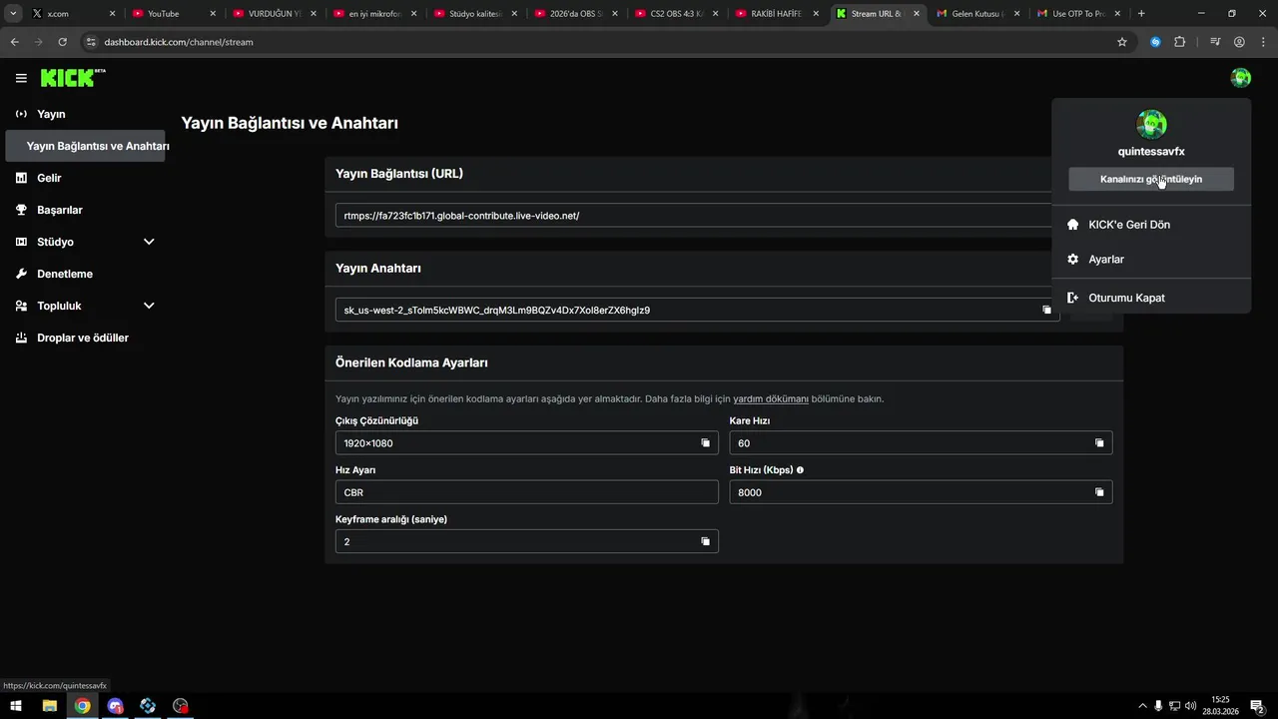Switch to the Gelen Kutusu browser tab
Viewport: 1278px width, 719px height.
[x=978, y=14]
